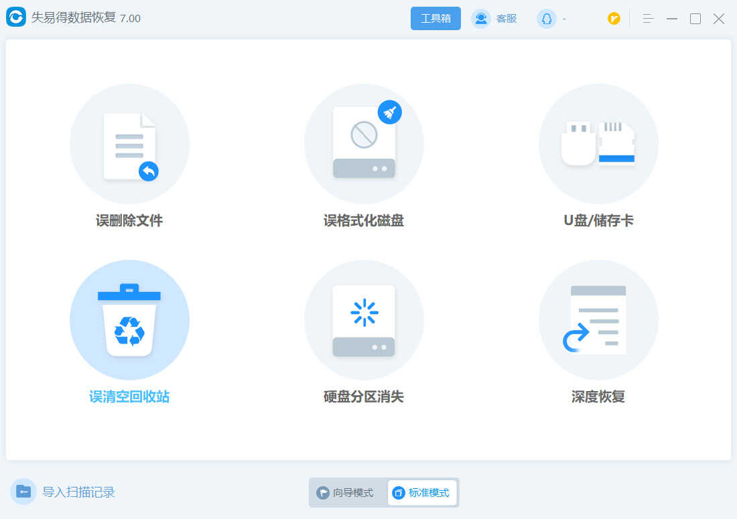Viewport: 737px width, 519px height.
Task: Click the 失易得数据恢复 app logo
Action: pos(16,18)
